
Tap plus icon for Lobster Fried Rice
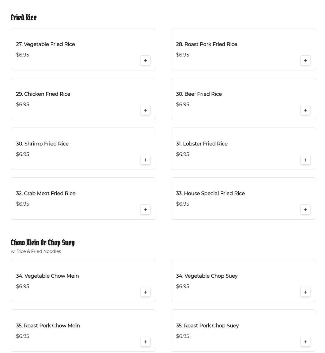(x=305, y=160)
